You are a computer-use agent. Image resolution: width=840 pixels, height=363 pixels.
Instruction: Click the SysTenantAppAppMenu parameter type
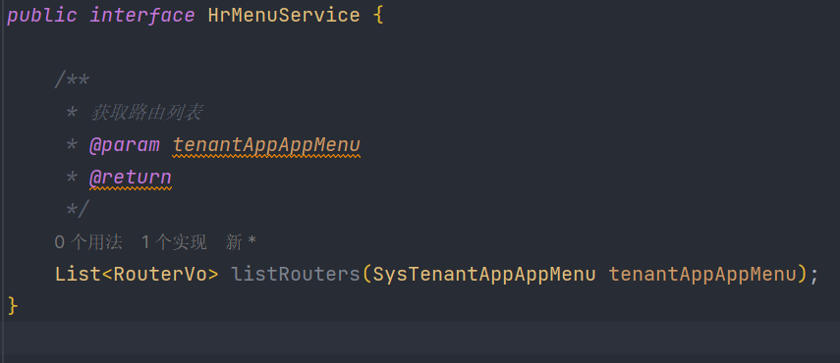click(484, 275)
